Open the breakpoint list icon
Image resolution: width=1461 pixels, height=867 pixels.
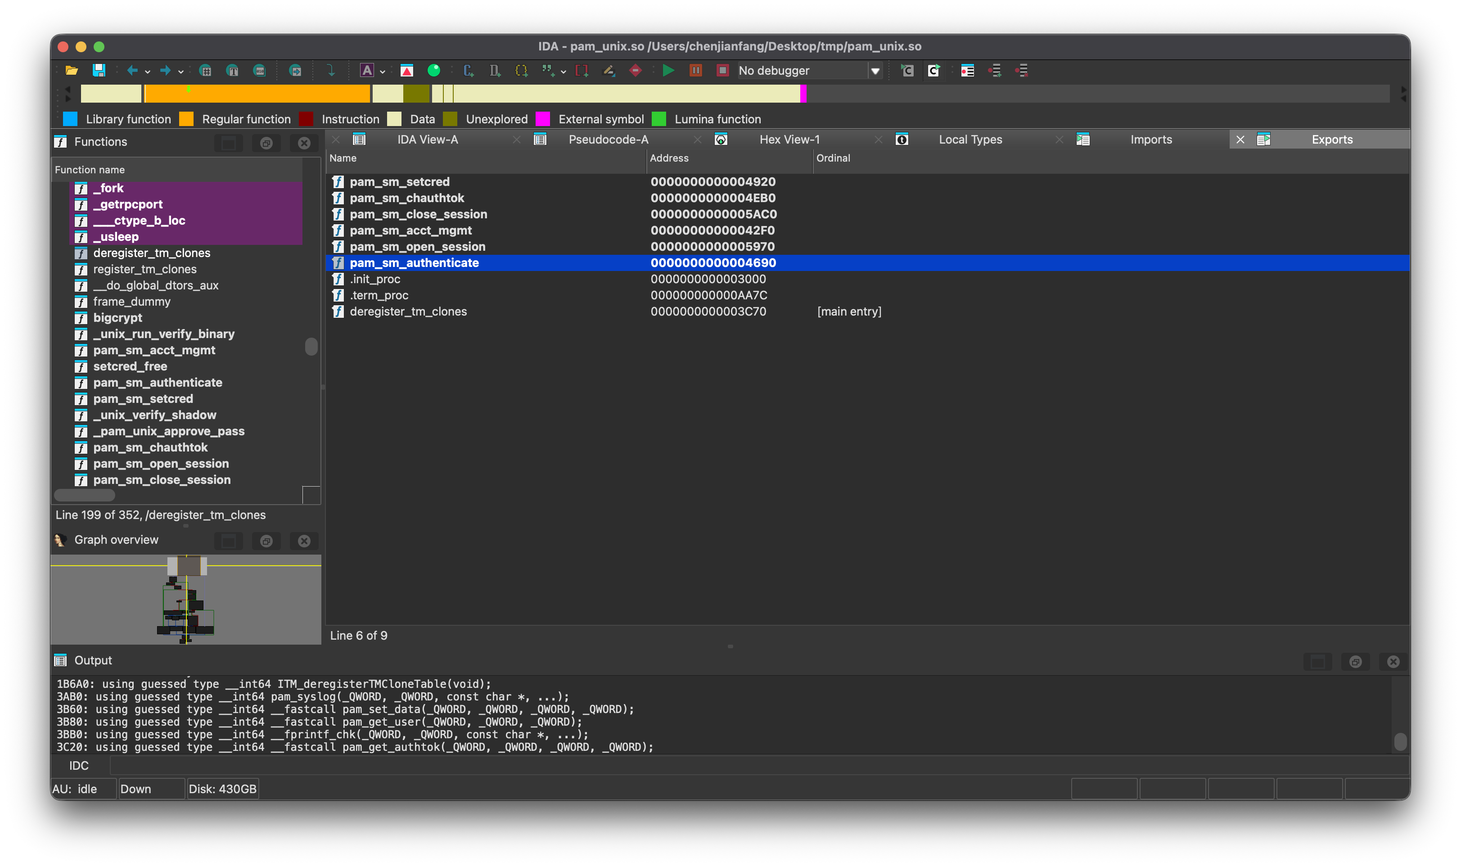967,71
